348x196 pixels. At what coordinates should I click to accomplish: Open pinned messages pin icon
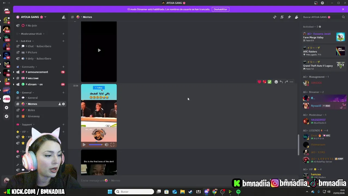tap(289, 17)
